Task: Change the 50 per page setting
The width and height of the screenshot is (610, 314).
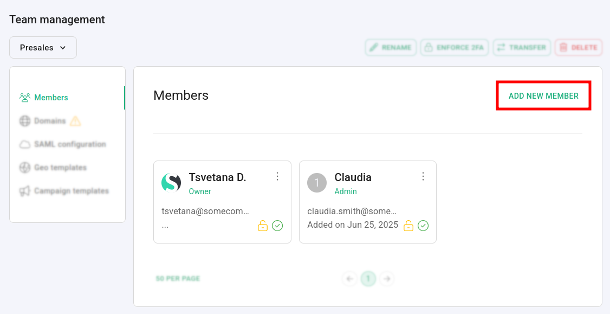Action: 178,279
